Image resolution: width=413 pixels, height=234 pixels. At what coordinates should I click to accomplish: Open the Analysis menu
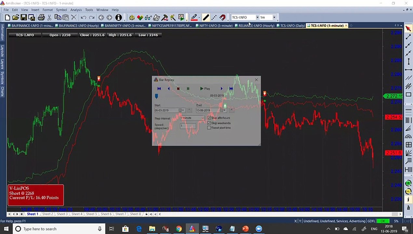76,10
